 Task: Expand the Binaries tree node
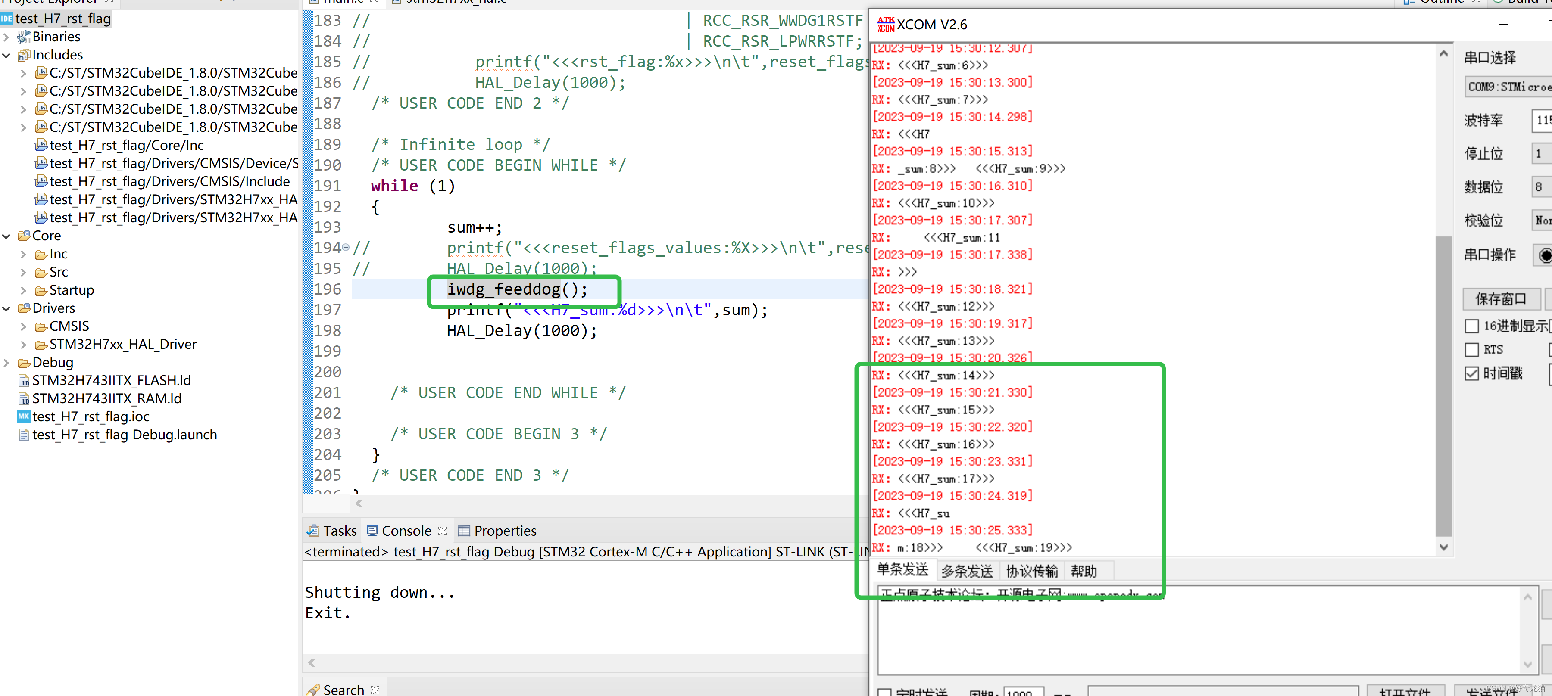click(6, 37)
